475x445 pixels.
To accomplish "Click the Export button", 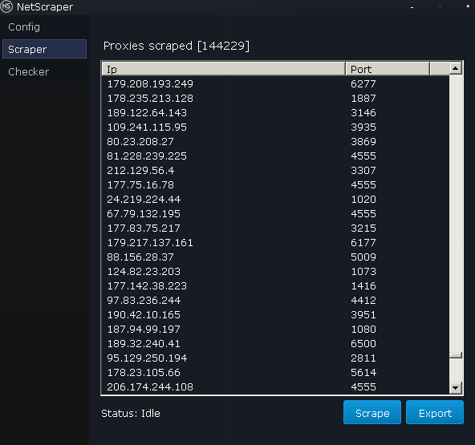I will point(435,412).
